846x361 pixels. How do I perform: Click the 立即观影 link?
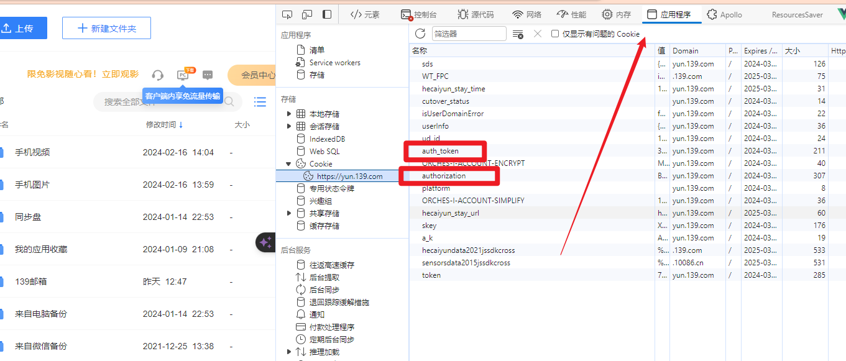[121, 73]
